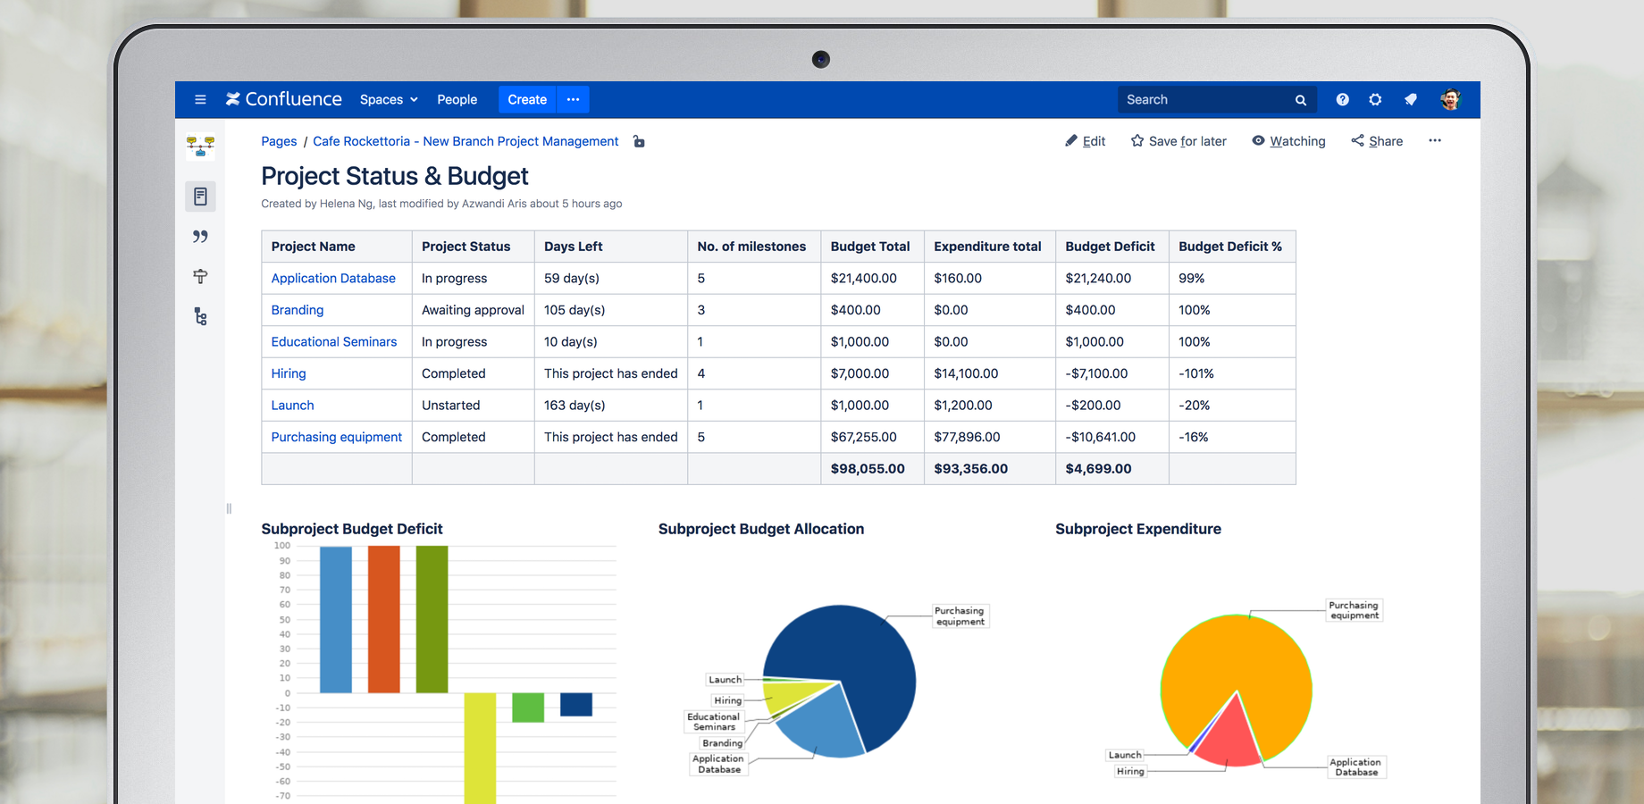Image resolution: width=1644 pixels, height=804 pixels.
Task: Click the Budget Total column header
Action: coord(872,247)
